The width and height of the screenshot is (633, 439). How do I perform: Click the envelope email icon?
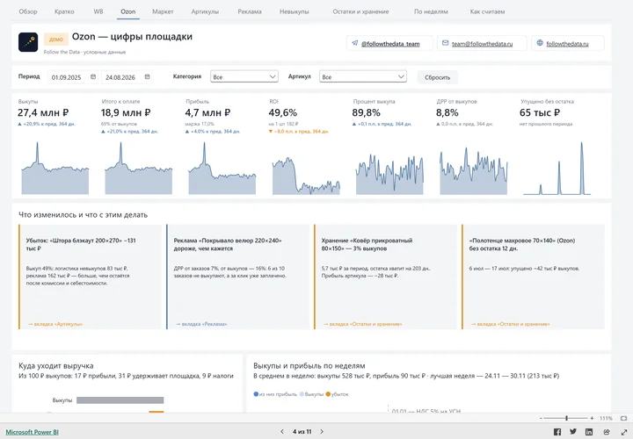445,43
